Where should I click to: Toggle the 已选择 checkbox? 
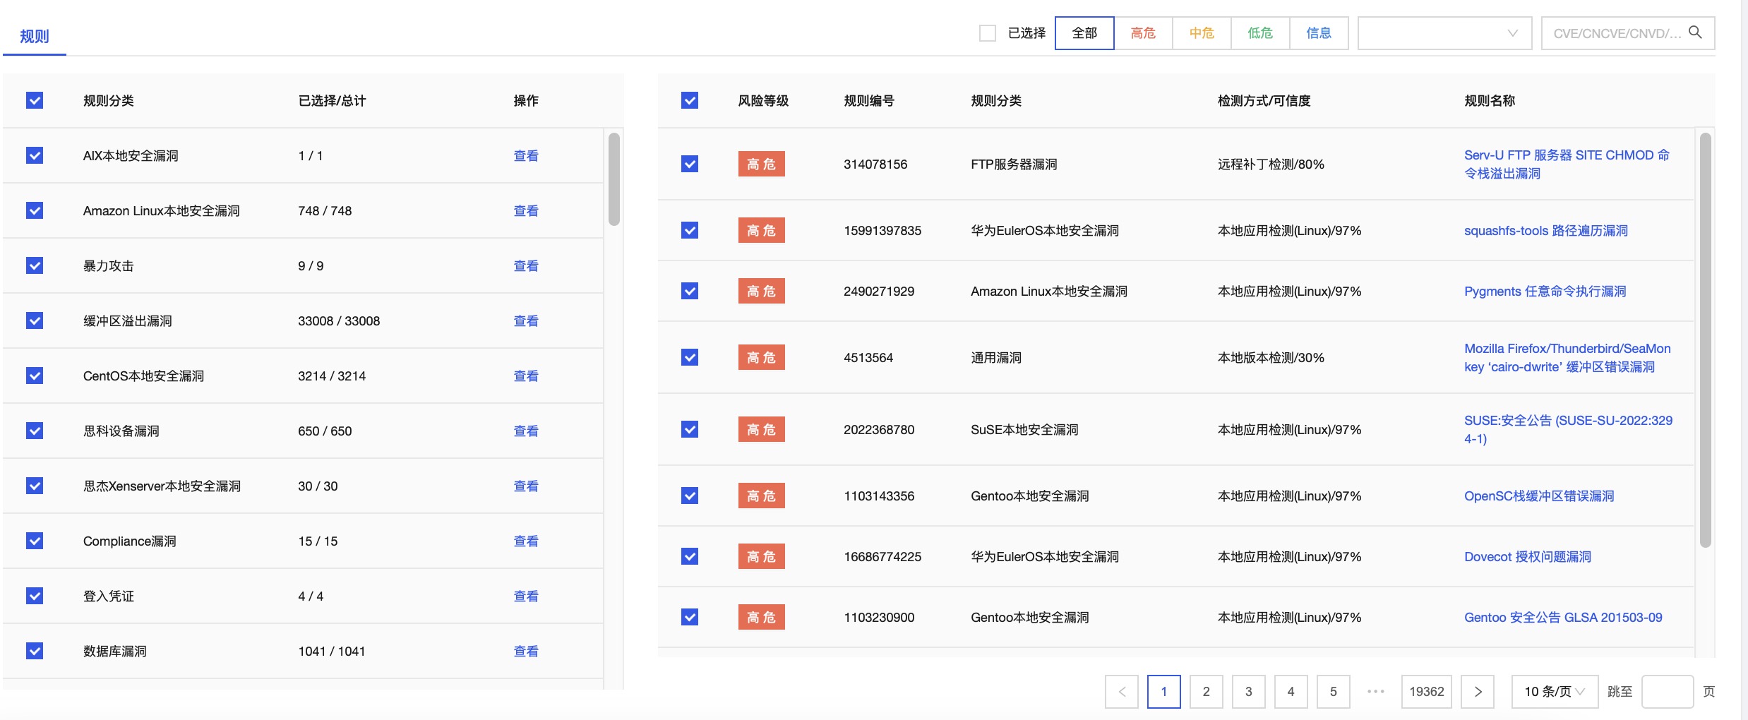coord(988,33)
